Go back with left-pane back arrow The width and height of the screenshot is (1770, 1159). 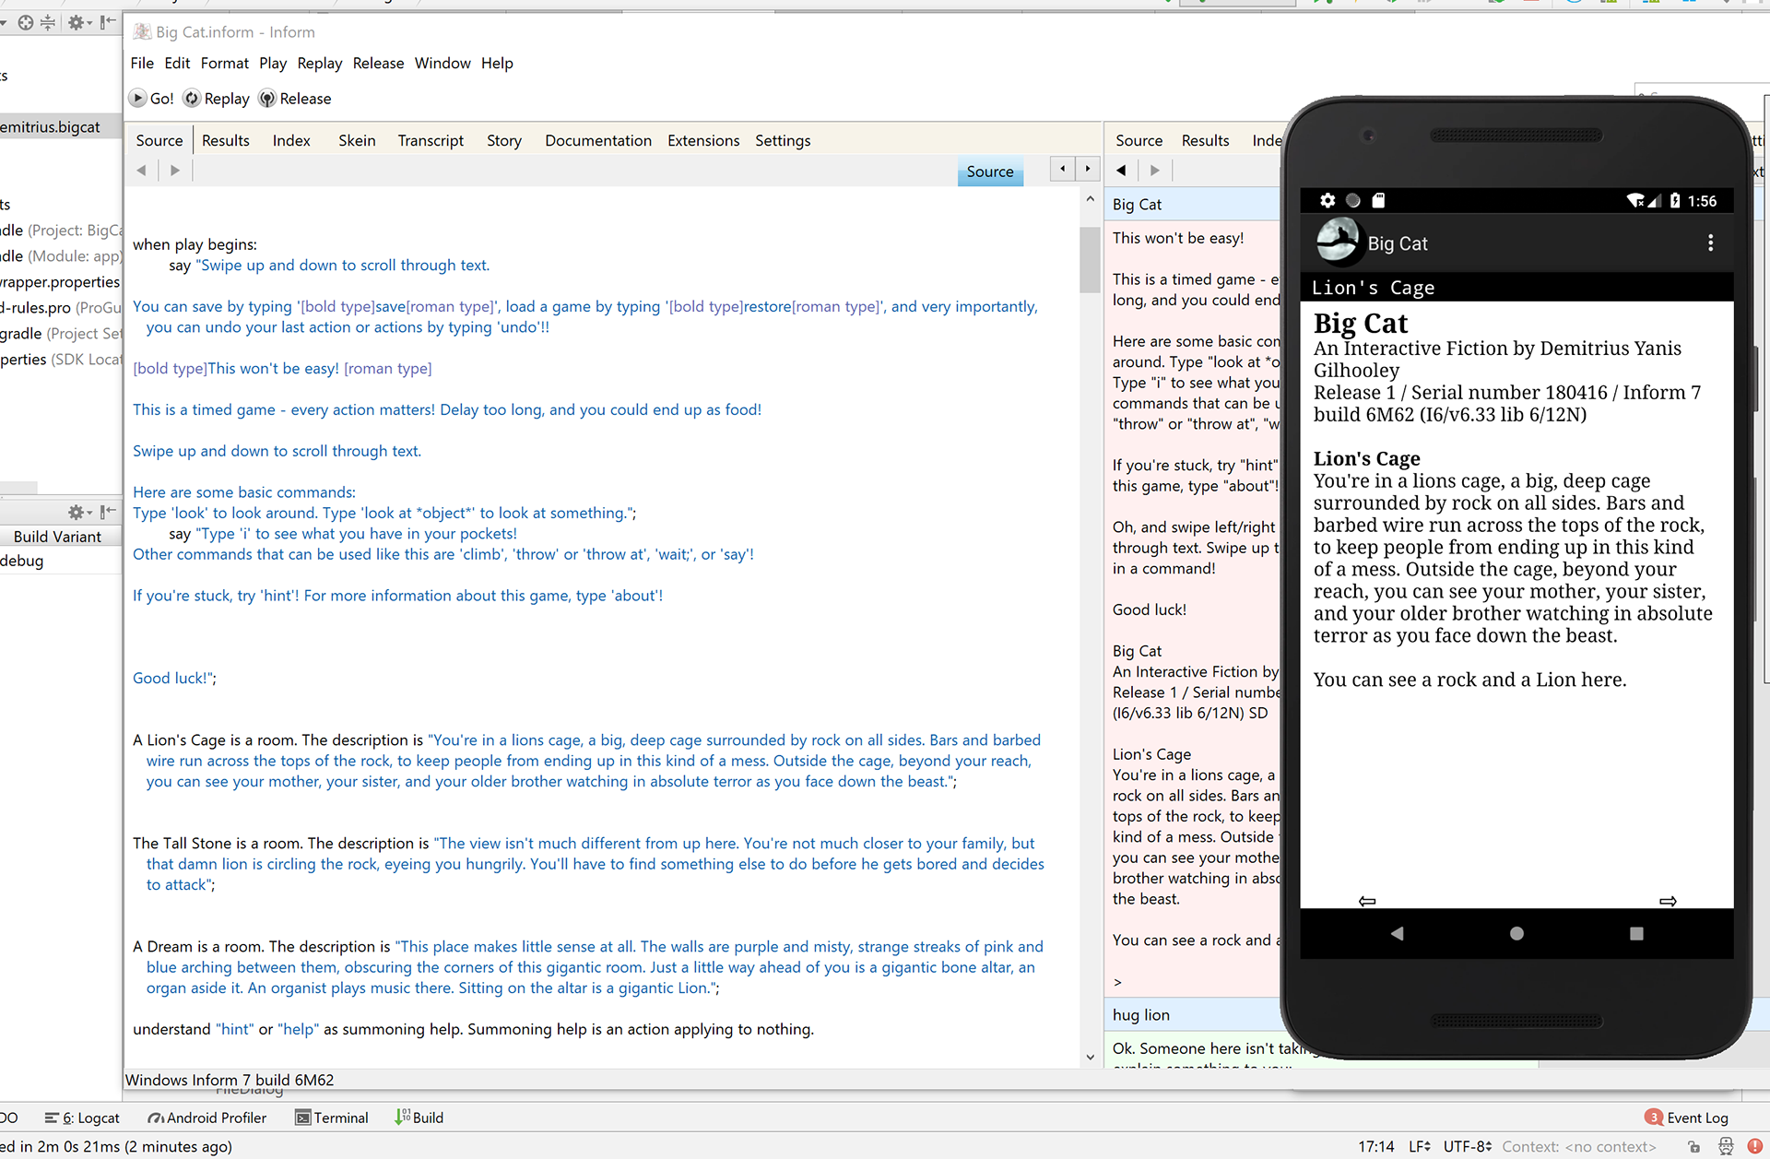141,171
